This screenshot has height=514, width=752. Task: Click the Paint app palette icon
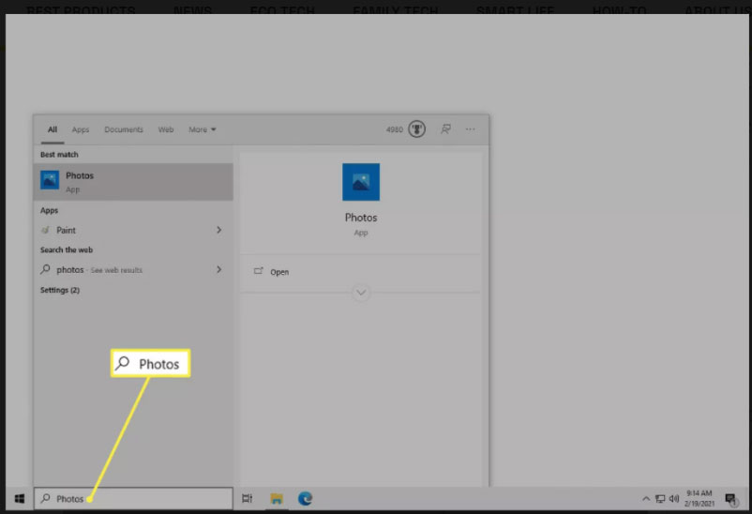(x=46, y=230)
